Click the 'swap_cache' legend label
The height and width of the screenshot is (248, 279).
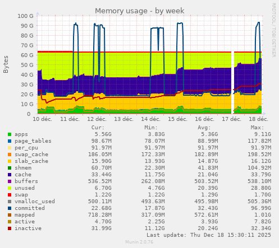pyautogui.click(x=31, y=155)
